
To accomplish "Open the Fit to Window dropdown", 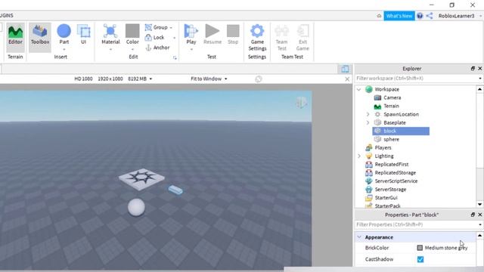I will (x=209, y=79).
